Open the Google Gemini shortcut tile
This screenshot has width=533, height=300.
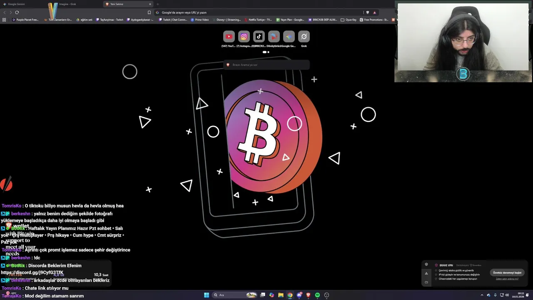coord(289,37)
